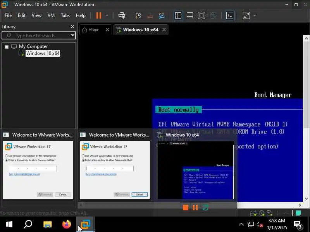Viewport: 310px width, 232px height.
Task: Click the horizontal scrollbar right arrow
Action: coord(300,205)
